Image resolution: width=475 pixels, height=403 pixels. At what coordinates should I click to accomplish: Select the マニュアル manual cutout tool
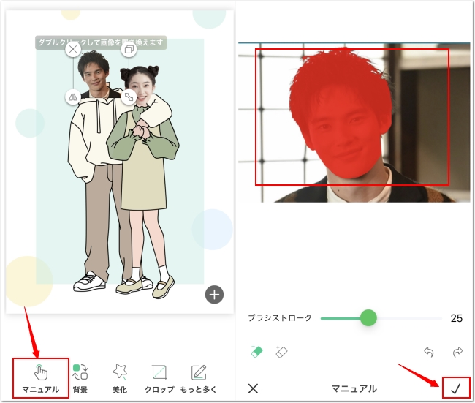pos(41,378)
